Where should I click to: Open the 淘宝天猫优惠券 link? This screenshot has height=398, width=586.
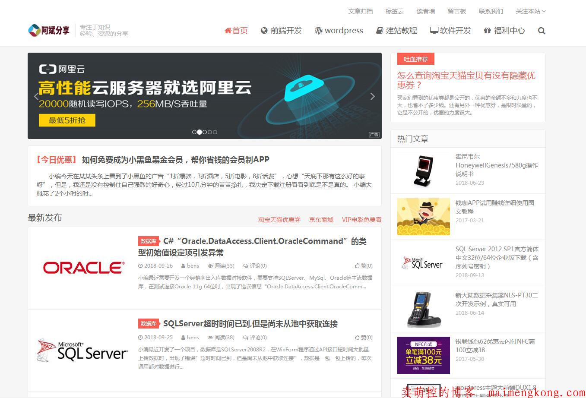(x=279, y=220)
